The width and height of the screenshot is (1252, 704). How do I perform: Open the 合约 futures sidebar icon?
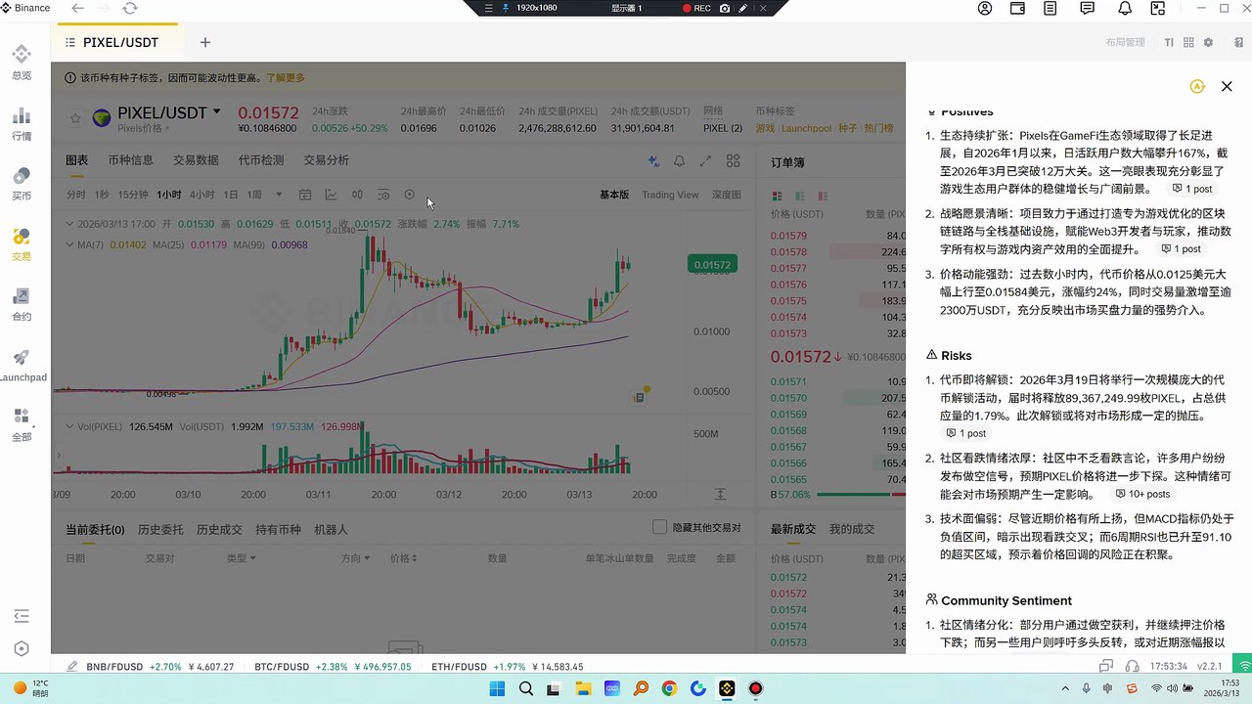(x=22, y=304)
